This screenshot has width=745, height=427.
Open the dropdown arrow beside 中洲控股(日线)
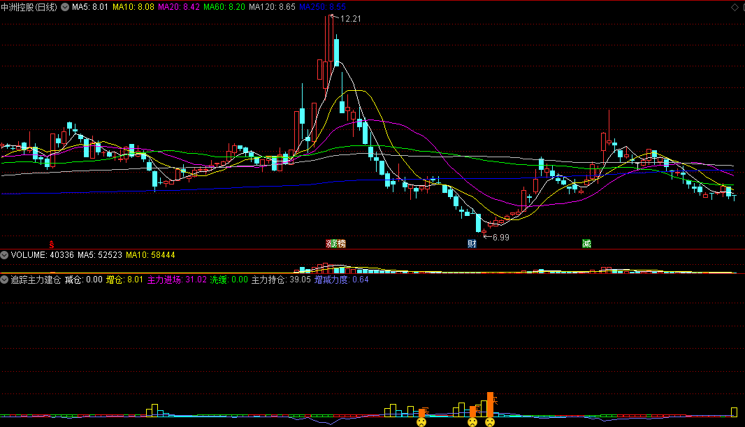65,7
